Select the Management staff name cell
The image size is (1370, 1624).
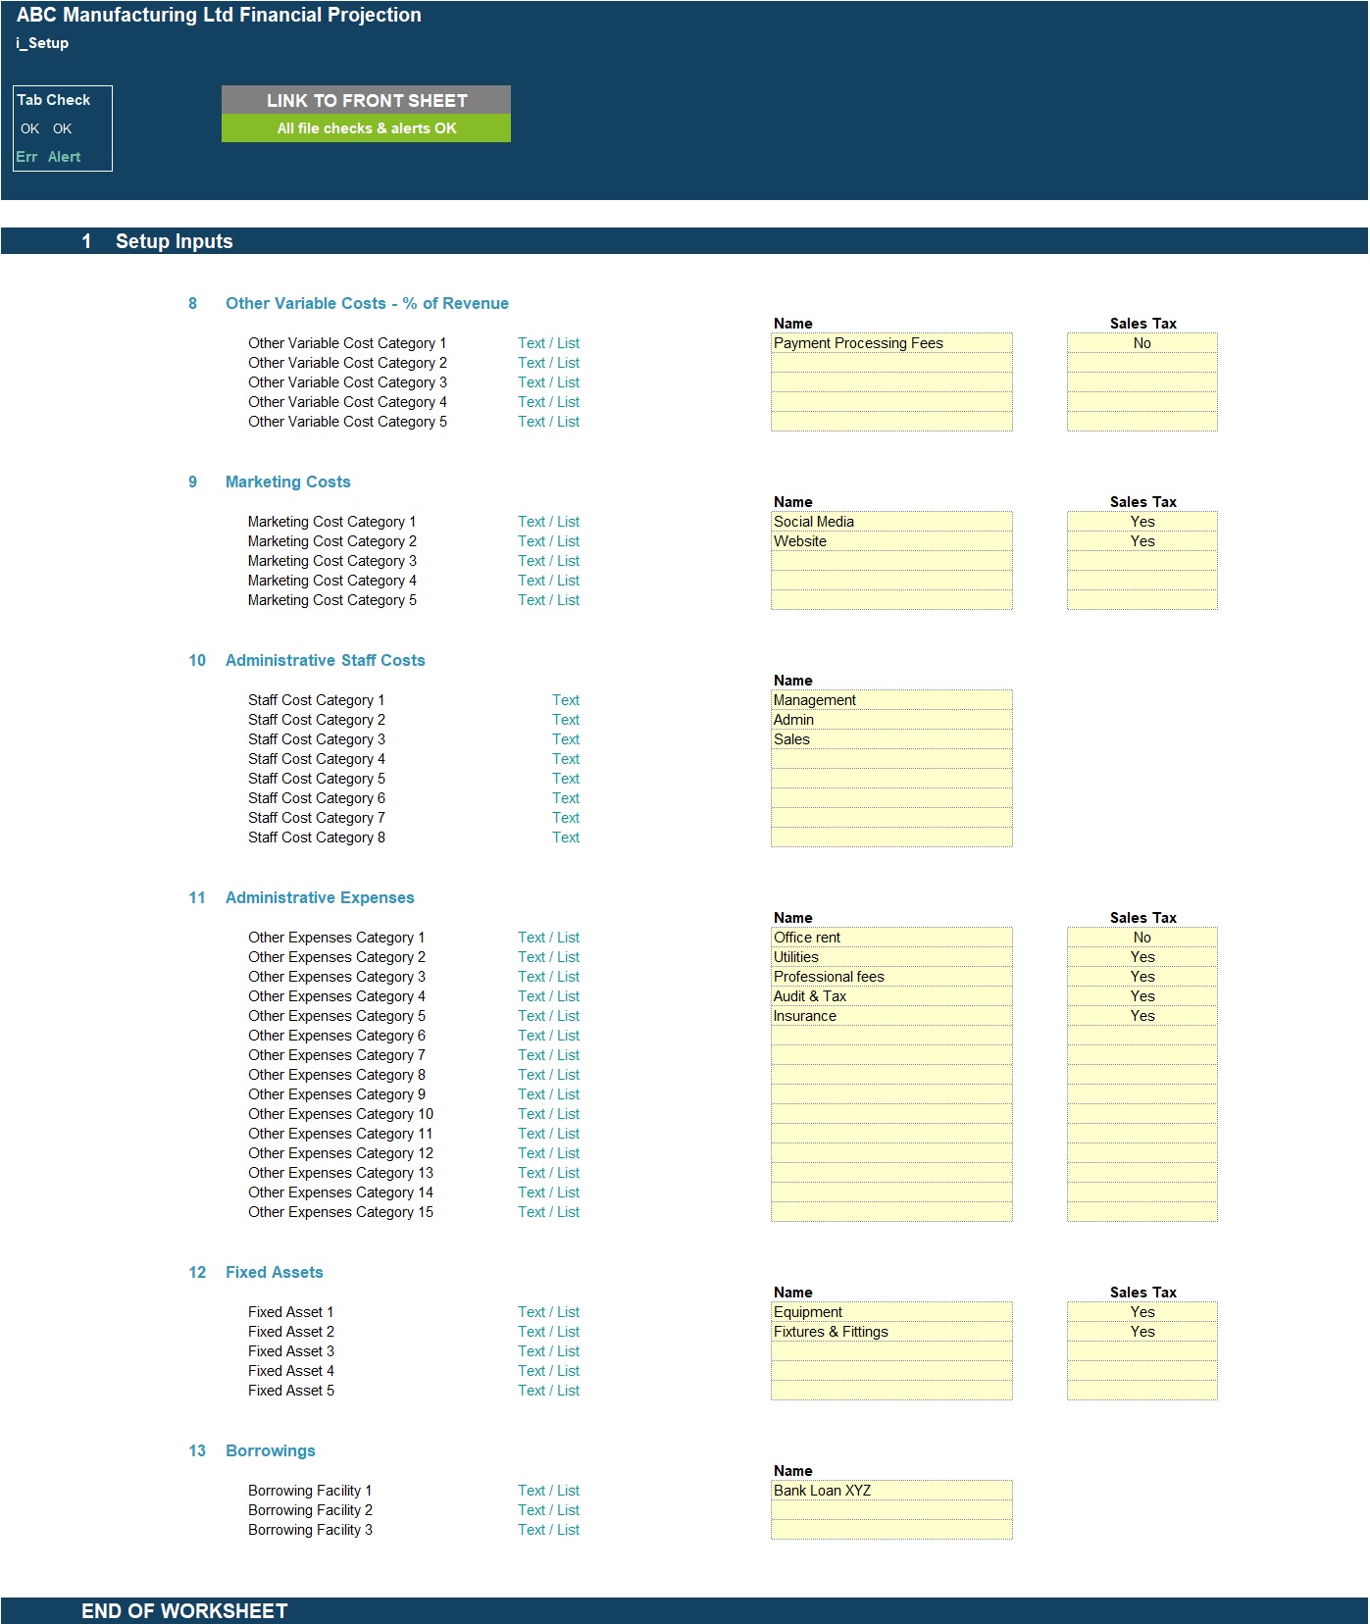891,700
